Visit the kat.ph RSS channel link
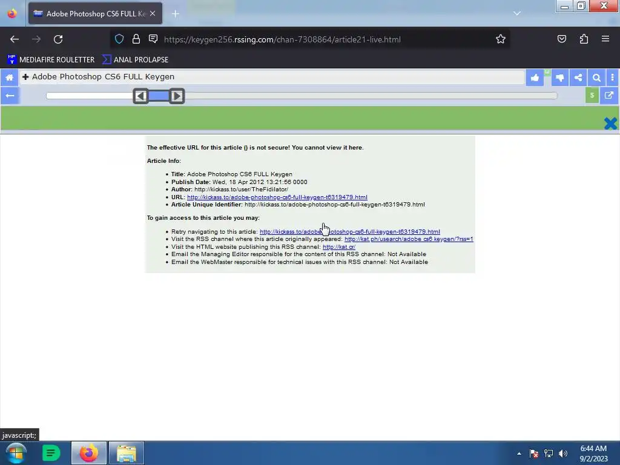The image size is (620, 465). [409, 239]
